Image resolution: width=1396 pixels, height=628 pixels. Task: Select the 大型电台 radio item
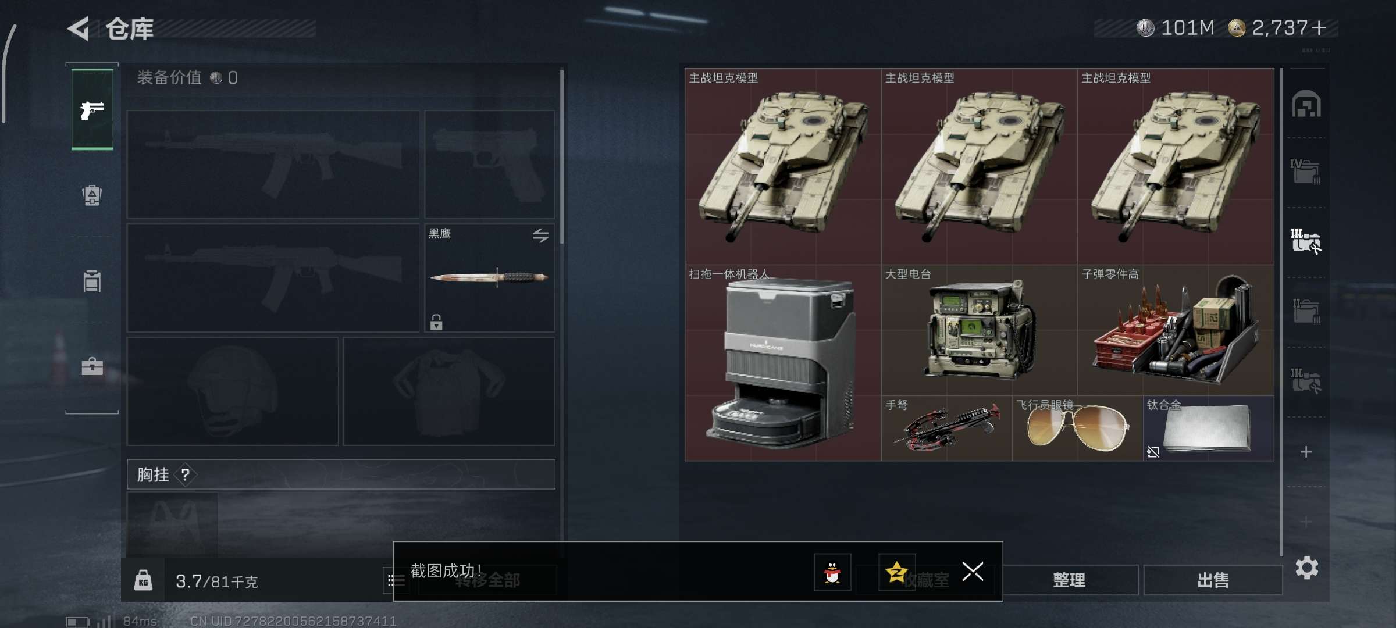pyautogui.click(x=980, y=330)
